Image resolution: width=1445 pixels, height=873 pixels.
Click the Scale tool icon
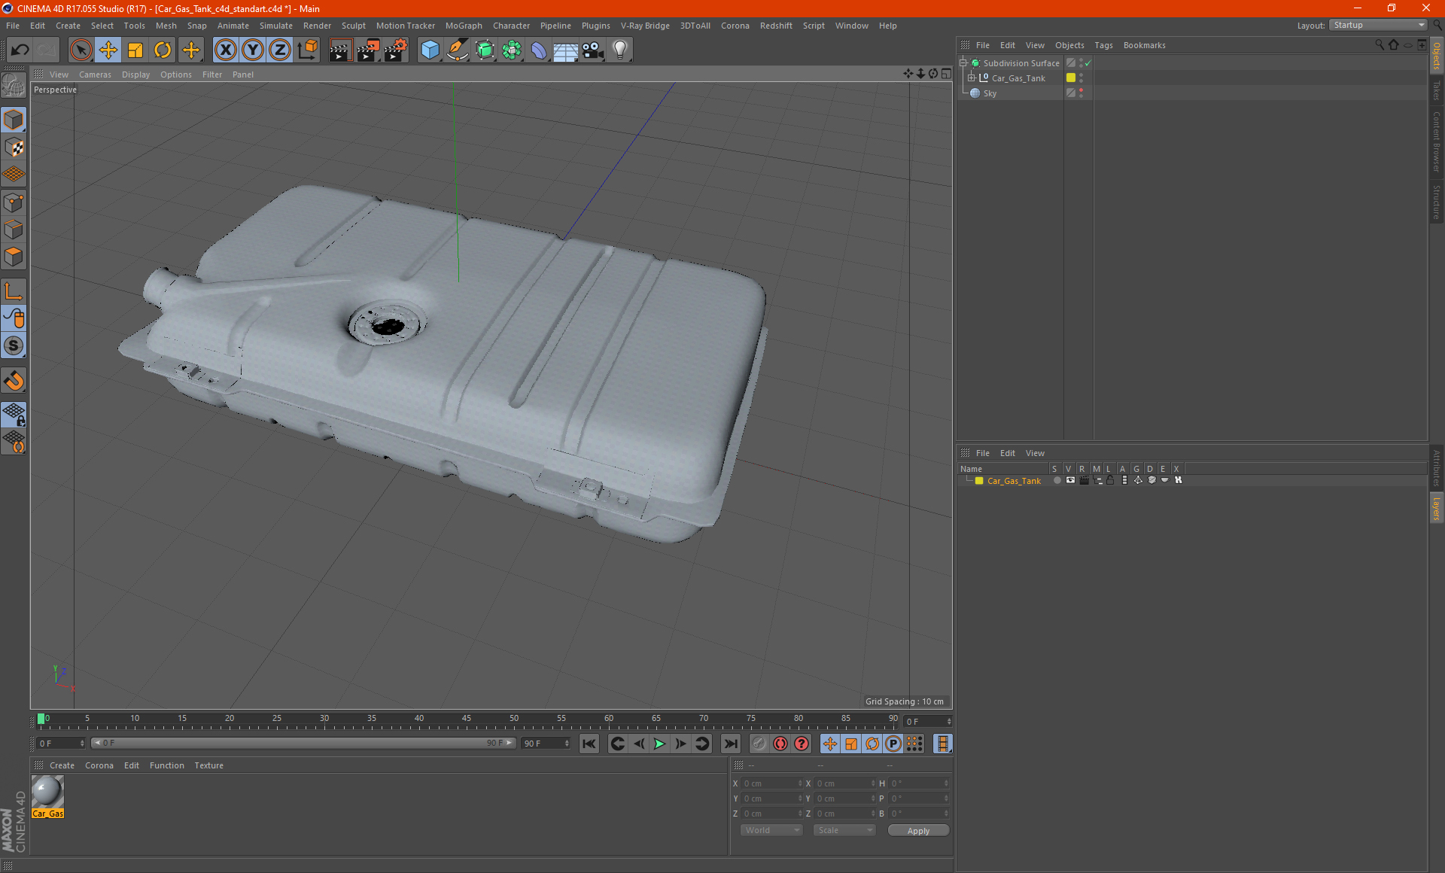pos(135,50)
